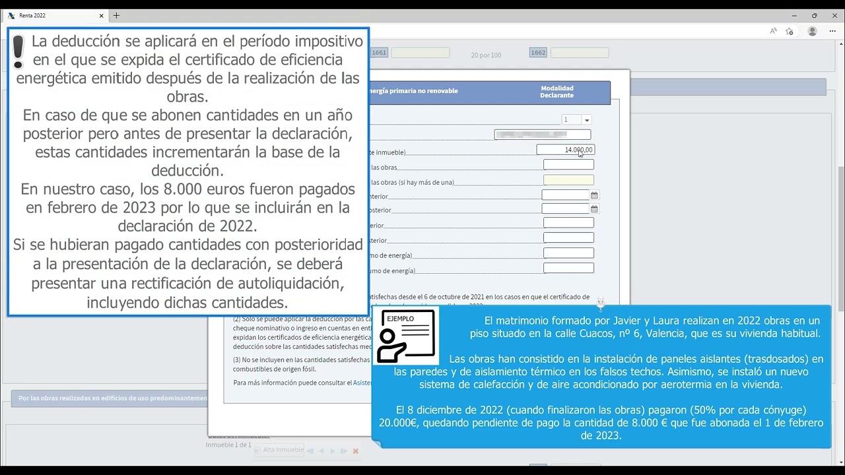Viewport: 845px width, 475px height.
Task: Click the certificado anterior date field
Action: [565, 195]
